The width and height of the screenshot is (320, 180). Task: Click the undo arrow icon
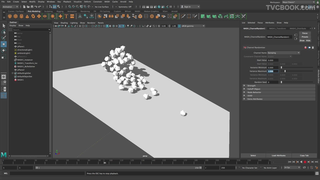[36, 7]
